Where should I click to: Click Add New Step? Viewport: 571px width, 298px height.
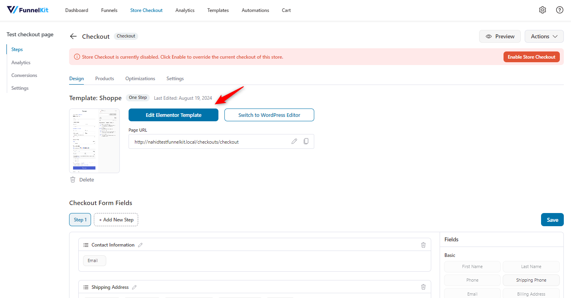pos(116,220)
